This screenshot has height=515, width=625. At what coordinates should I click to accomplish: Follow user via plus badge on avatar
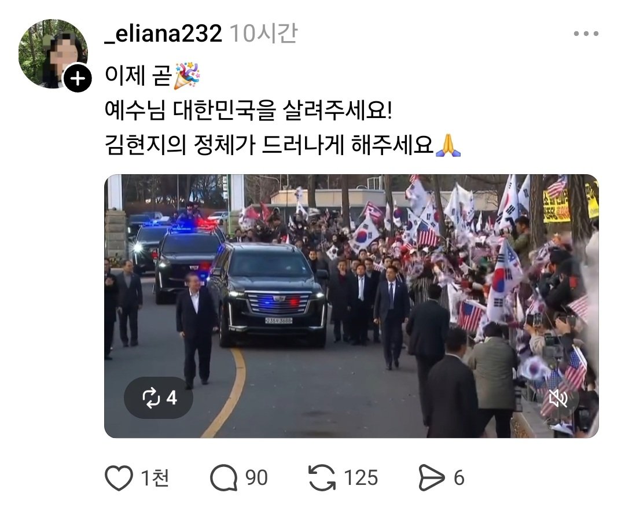tap(78, 79)
